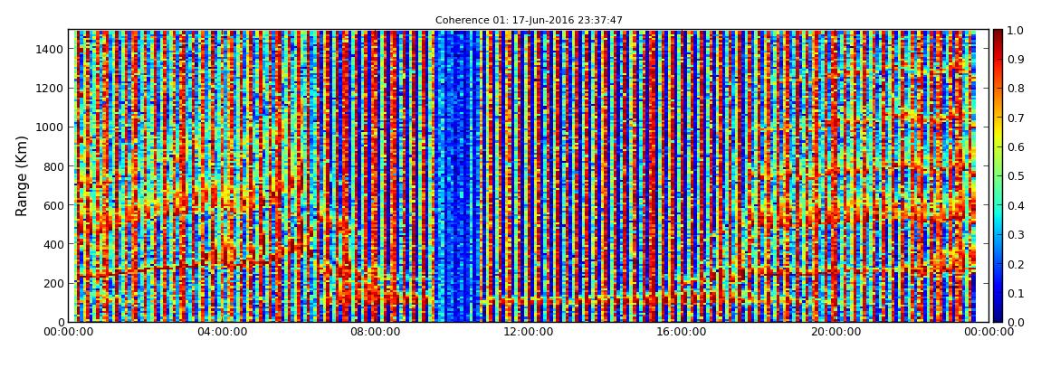The width and height of the screenshot is (1041, 368).
Task: Click the colorbar 0.8 tick label
Action: [x=1015, y=89]
